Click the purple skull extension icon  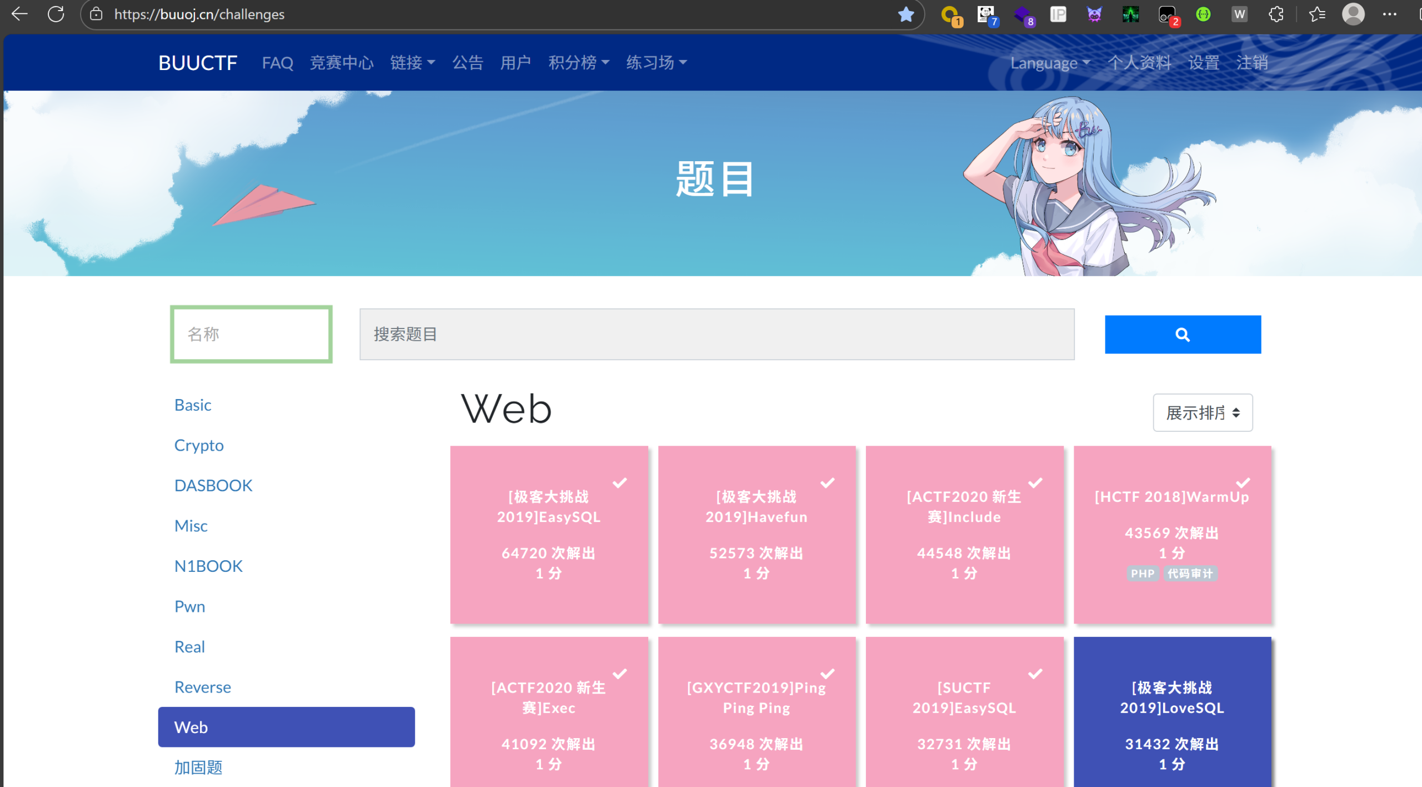[1093, 14]
